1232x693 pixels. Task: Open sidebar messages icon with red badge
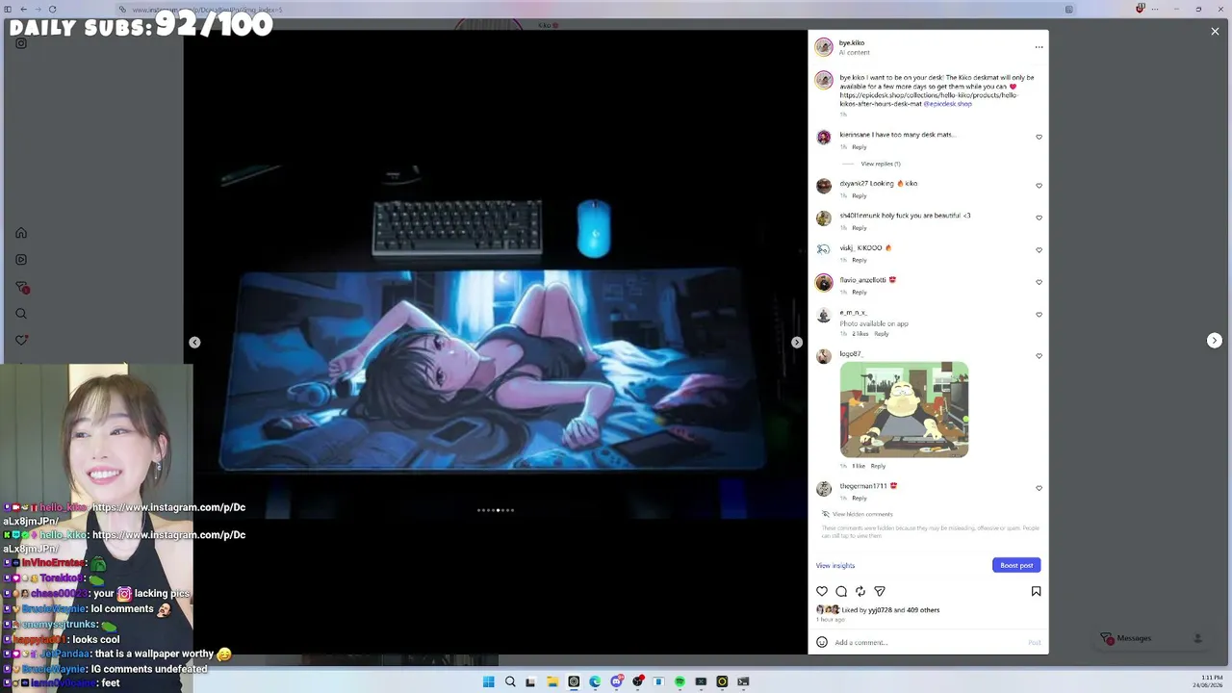tap(21, 287)
